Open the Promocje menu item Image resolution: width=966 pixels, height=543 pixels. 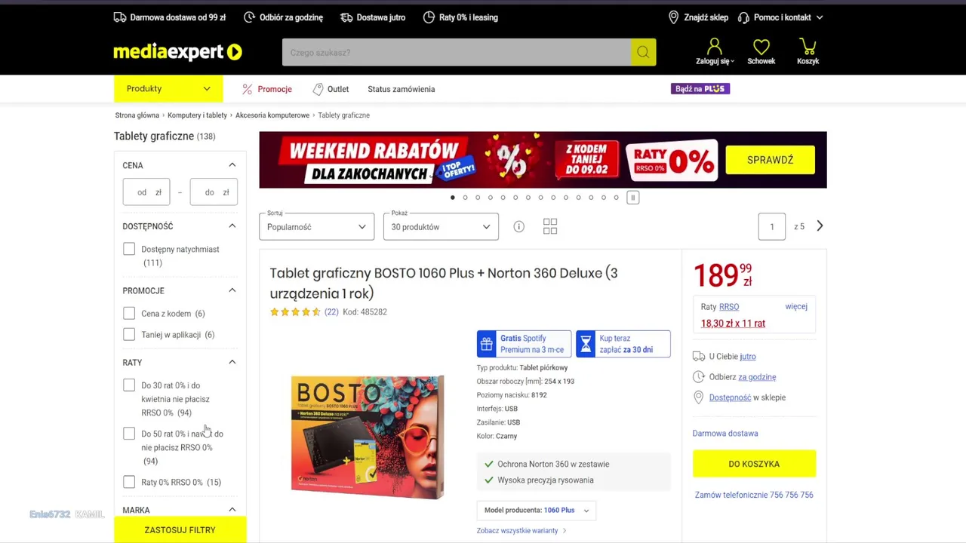coord(274,89)
